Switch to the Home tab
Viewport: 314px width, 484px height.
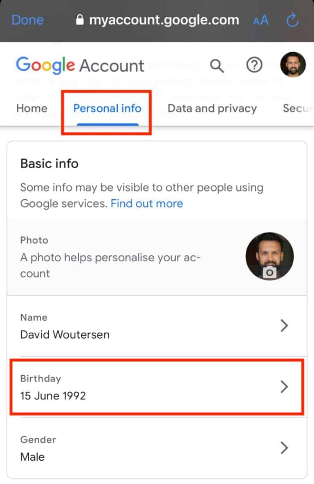tap(31, 108)
